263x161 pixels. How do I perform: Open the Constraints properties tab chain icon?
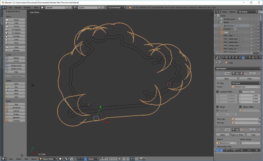tap(240, 58)
